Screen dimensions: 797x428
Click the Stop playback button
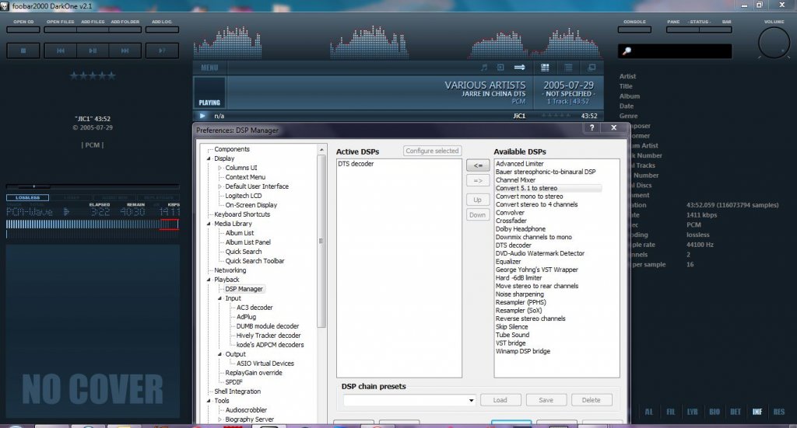pos(23,50)
